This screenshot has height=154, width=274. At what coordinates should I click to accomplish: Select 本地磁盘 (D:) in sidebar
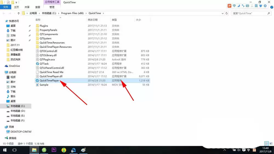pyautogui.click(x=18, y=111)
